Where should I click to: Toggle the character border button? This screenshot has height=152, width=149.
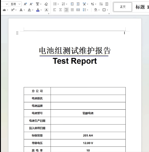[46, 10]
